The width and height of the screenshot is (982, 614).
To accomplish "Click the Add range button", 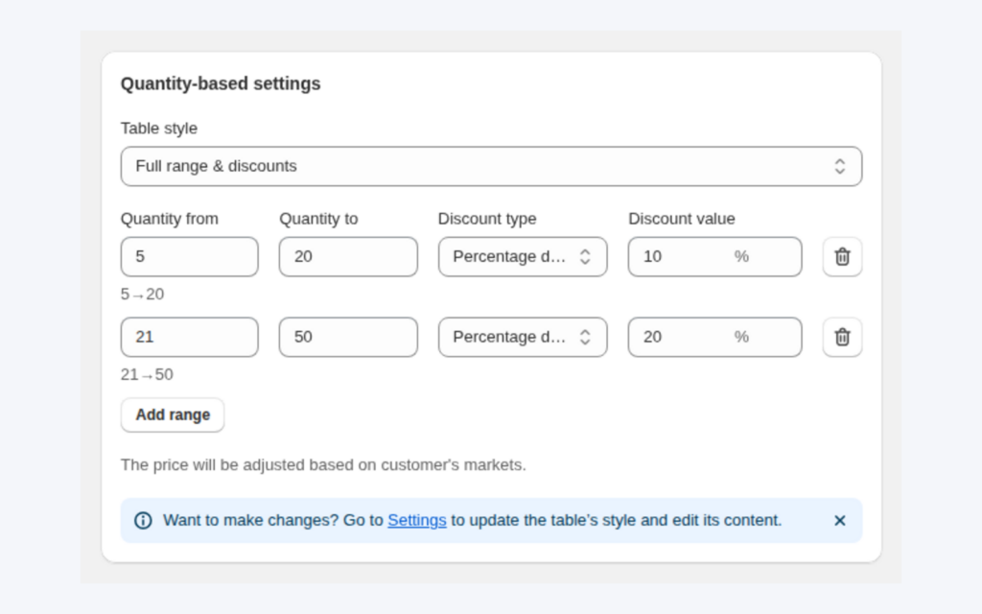I will pyautogui.click(x=173, y=414).
